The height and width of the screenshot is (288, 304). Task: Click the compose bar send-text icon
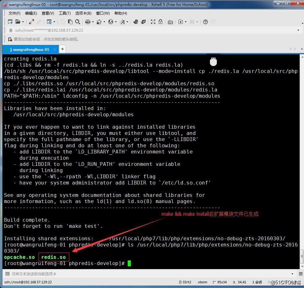[x=7, y=274]
